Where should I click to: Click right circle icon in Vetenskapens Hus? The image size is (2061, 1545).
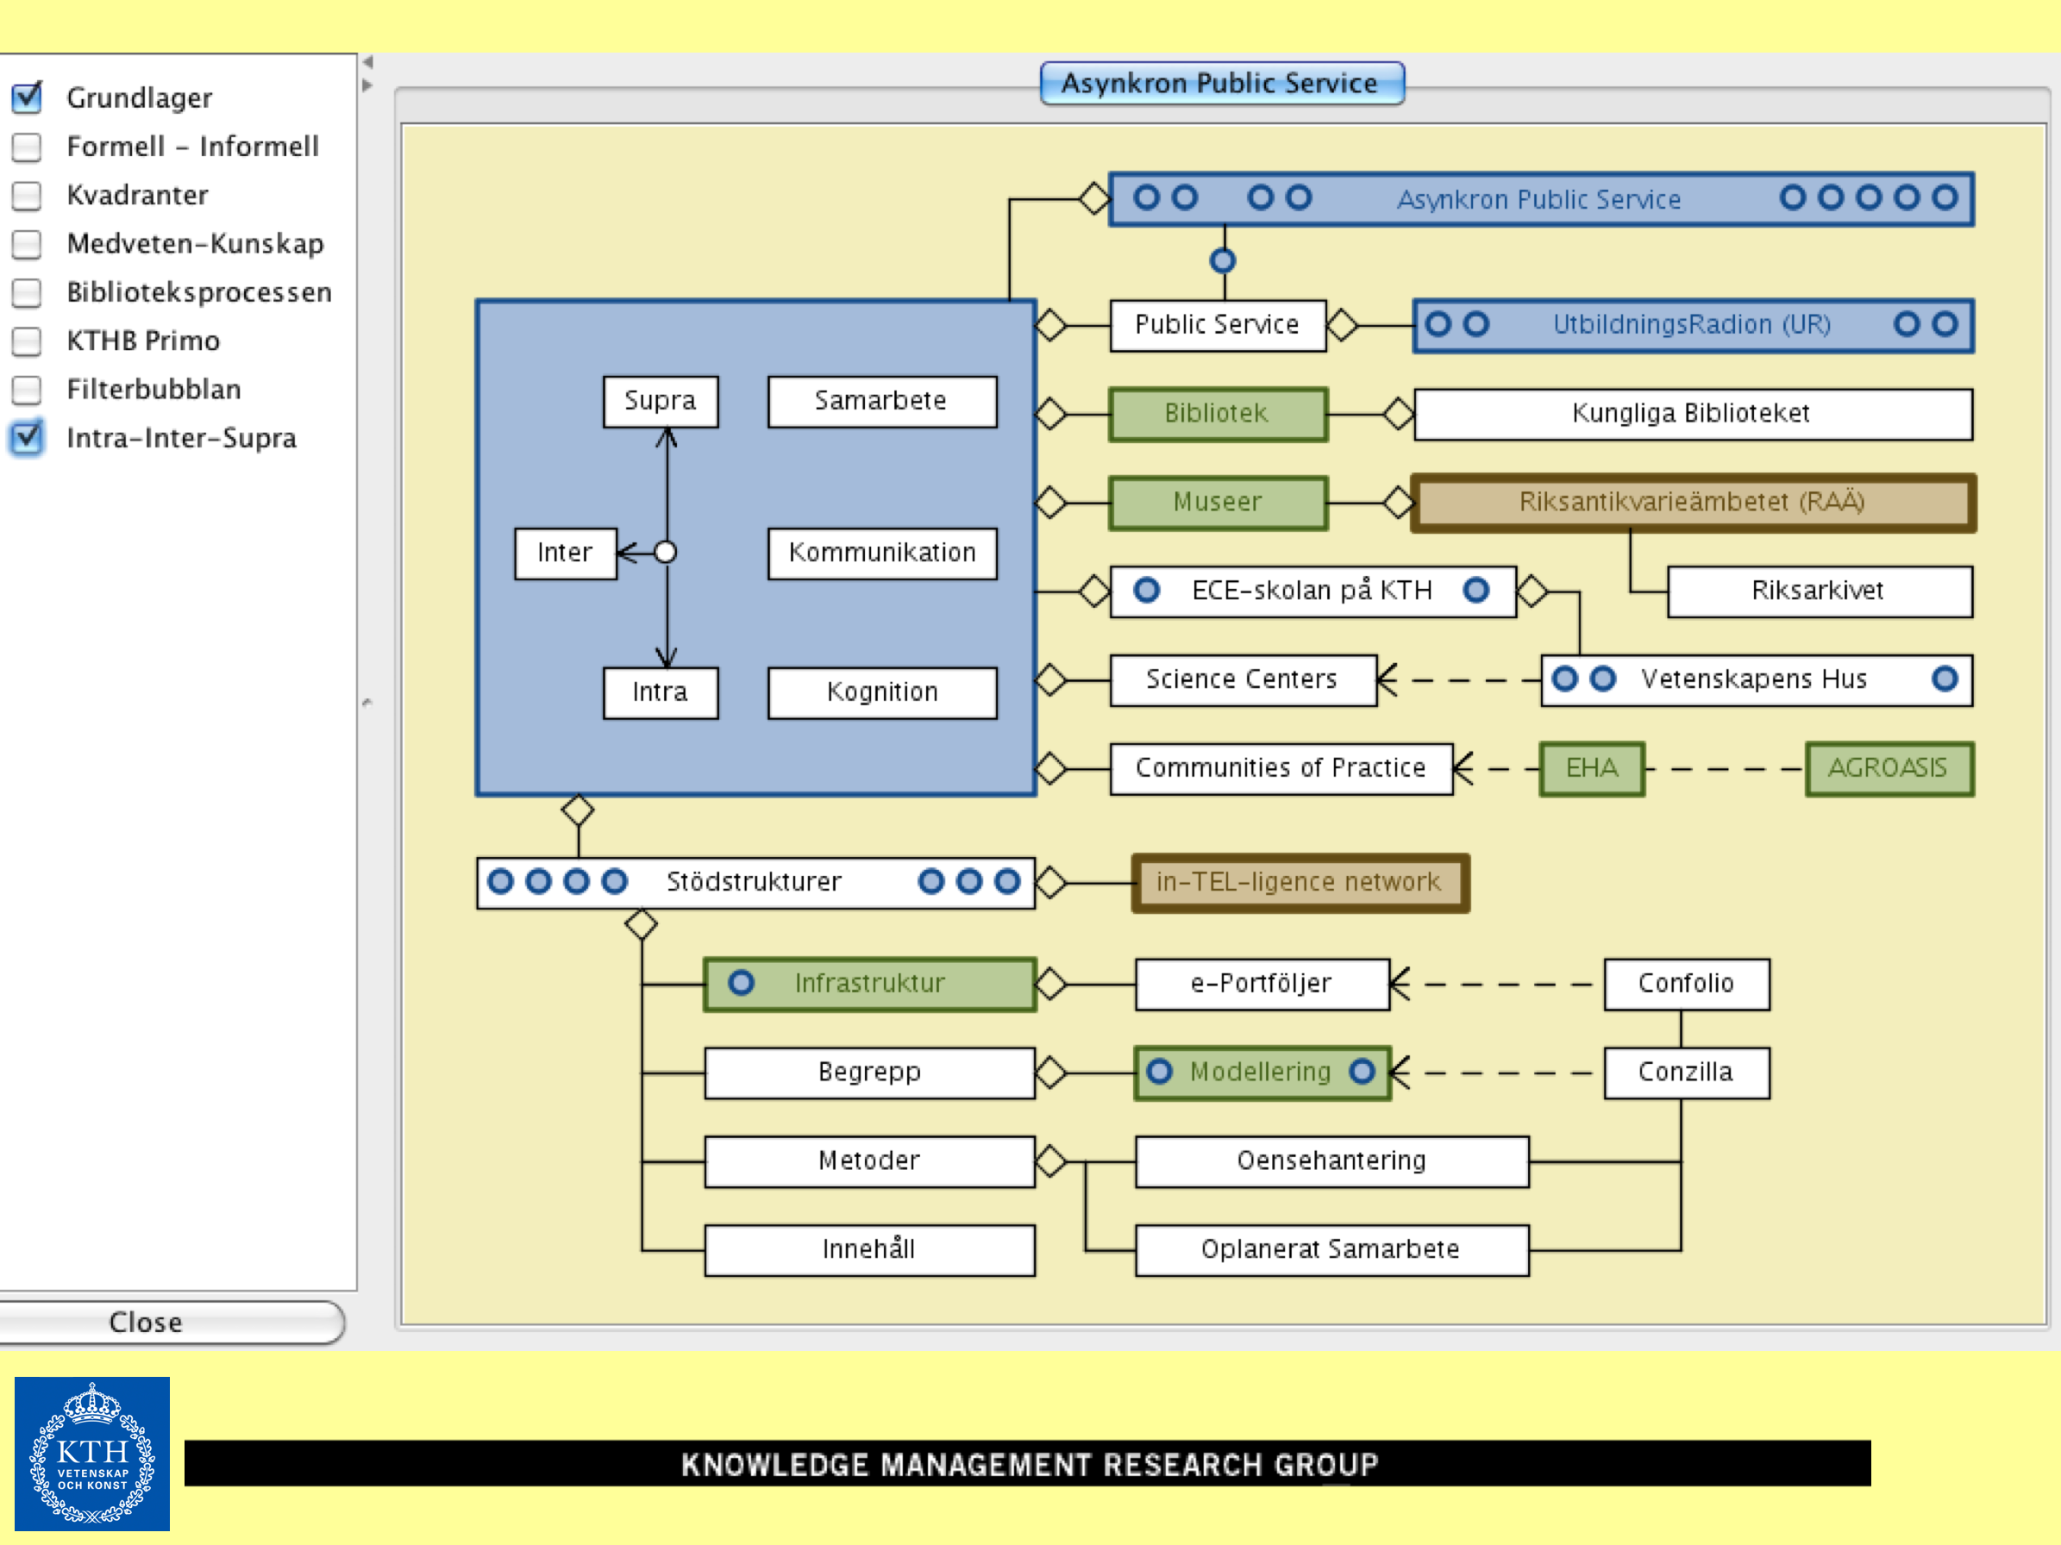pos(1944,679)
